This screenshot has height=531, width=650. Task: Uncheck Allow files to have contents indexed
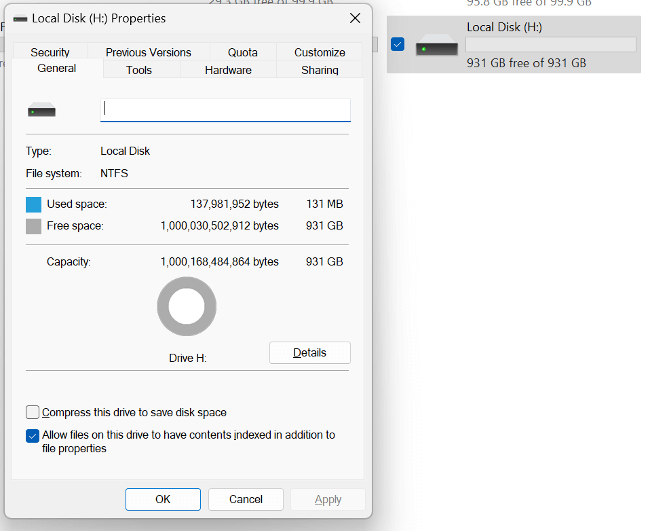pos(33,435)
